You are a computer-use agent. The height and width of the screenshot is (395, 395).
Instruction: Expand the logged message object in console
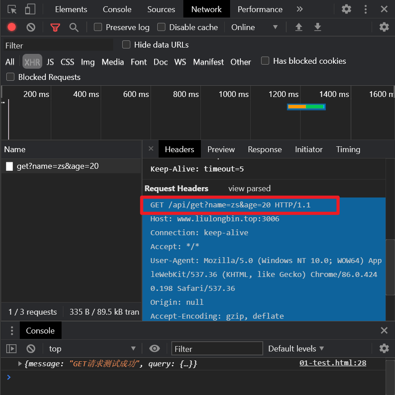[20, 364]
